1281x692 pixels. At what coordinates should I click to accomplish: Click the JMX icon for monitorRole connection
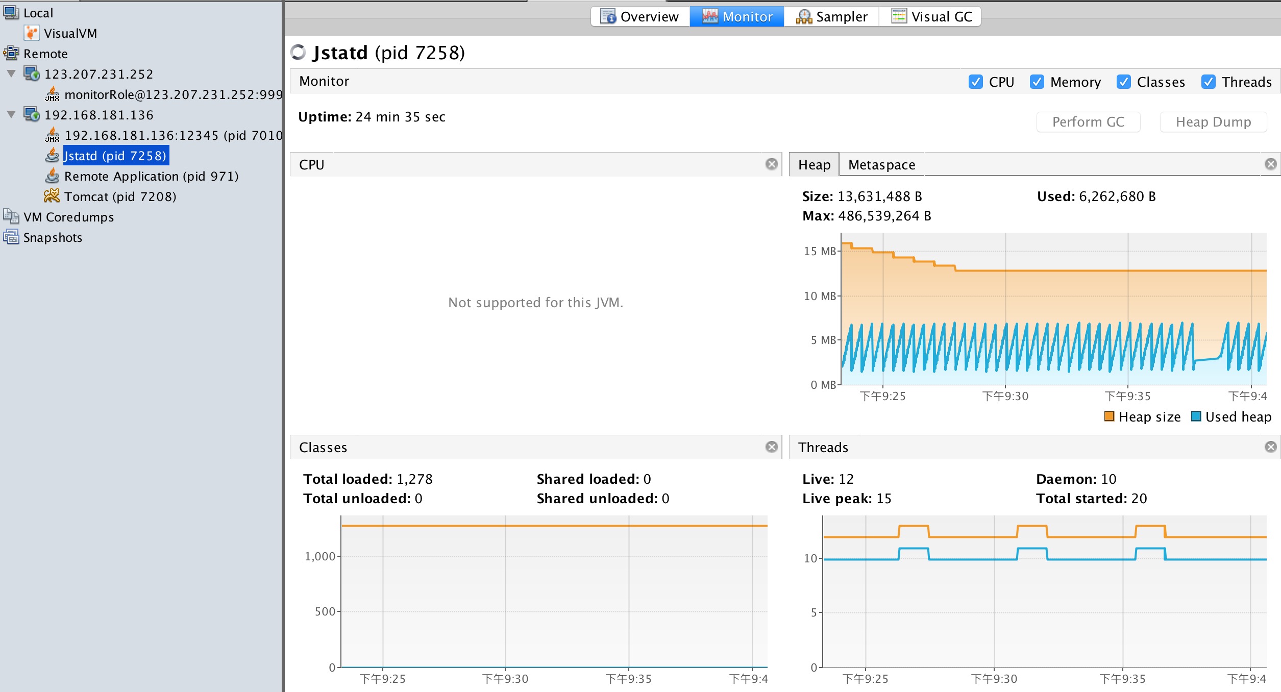(x=52, y=94)
